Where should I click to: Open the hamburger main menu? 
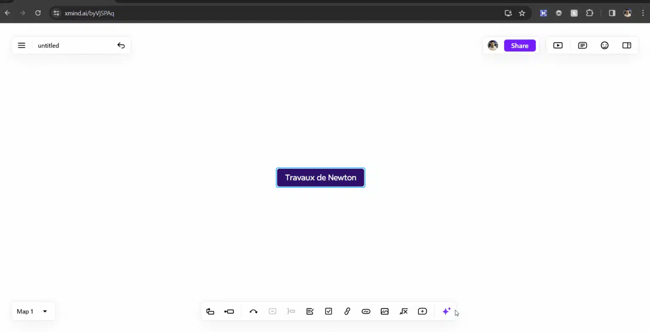(x=22, y=45)
